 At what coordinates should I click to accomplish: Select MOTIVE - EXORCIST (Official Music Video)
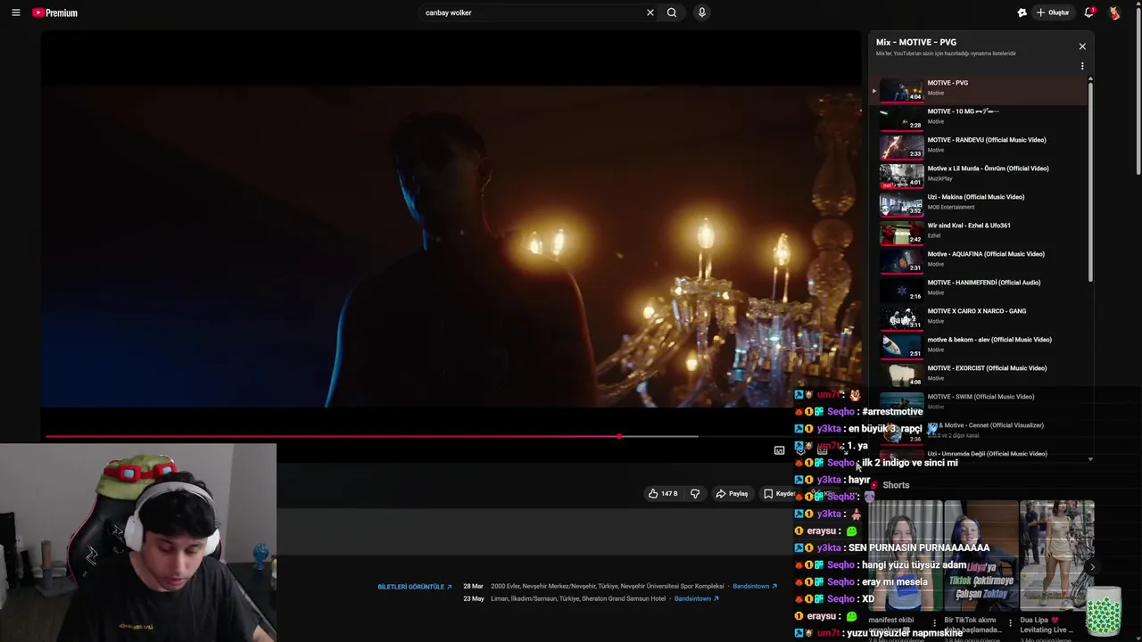[979, 374]
